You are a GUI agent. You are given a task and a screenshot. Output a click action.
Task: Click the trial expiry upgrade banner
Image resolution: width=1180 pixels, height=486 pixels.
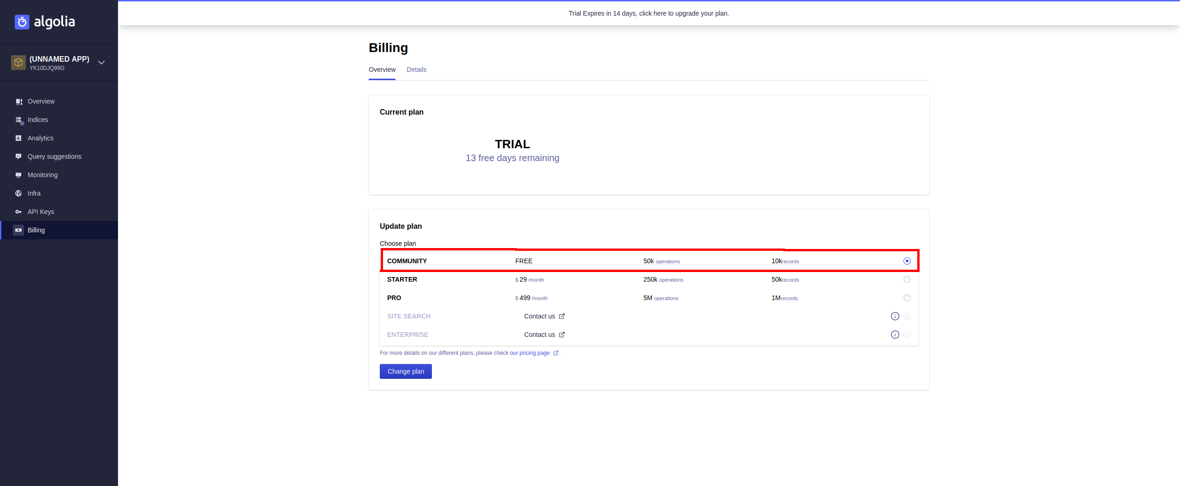coord(649,13)
